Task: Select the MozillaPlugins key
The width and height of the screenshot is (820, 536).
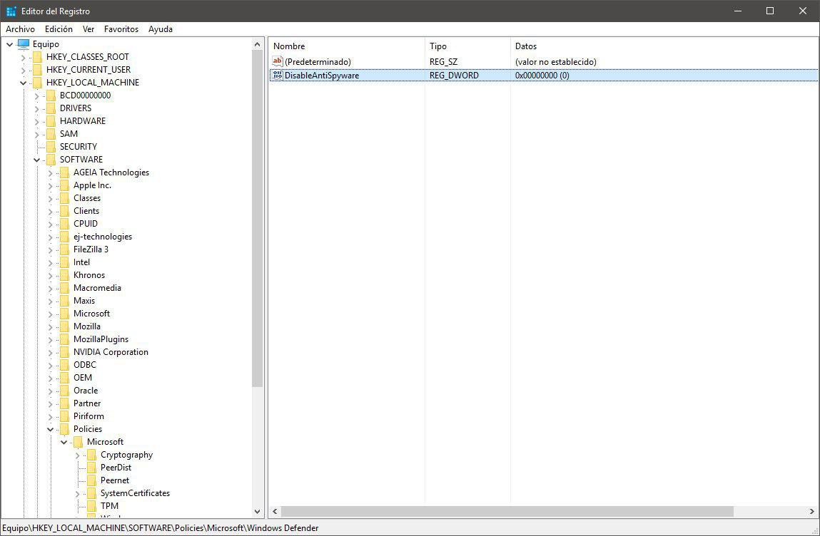Action: coord(101,339)
